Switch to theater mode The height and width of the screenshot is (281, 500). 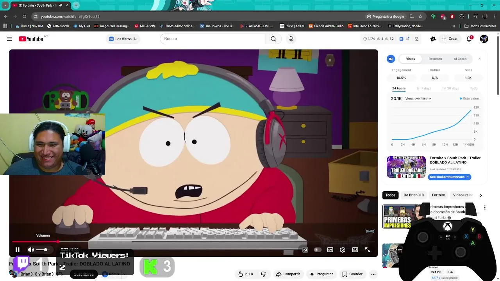coord(355,250)
